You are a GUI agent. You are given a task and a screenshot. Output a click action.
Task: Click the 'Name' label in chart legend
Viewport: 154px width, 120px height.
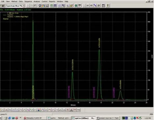click(x=6, y=19)
